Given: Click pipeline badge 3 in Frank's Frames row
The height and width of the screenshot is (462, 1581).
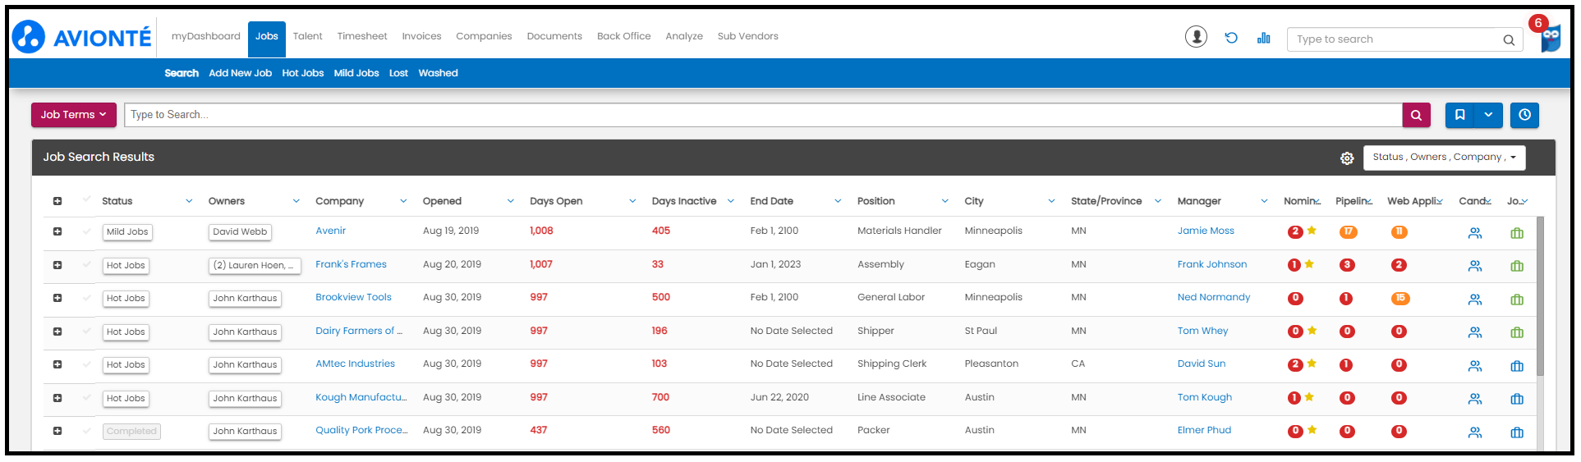Looking at the screenshot, I should pyautogui.click(x=1346, y=265).
